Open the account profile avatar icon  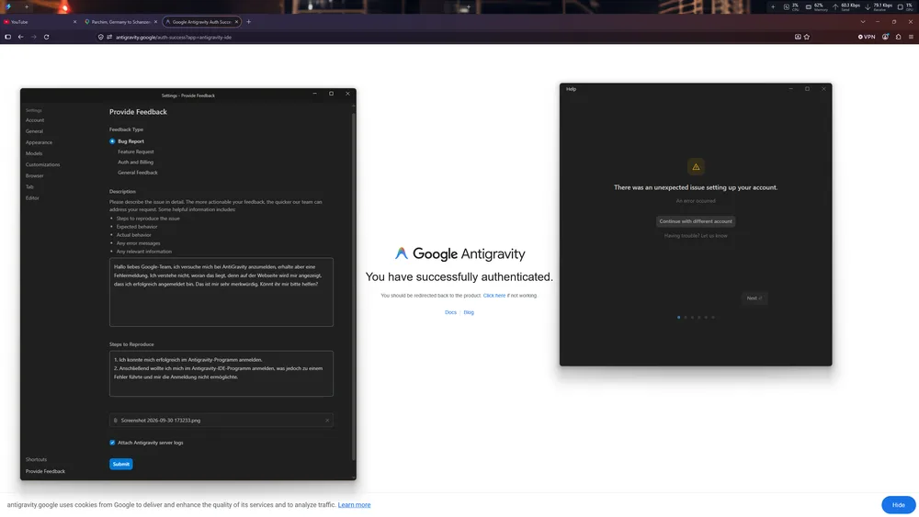[x=886, y=37]
